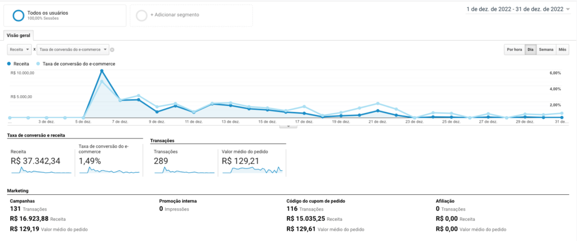Image resolution: width=577 pixels, height=241 pixels.
Task: Toggle the chart to Mês view
Action: click(562, 50)
